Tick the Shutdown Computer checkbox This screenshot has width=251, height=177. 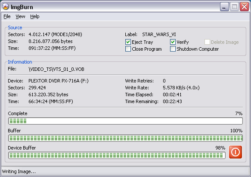[173, 49]
